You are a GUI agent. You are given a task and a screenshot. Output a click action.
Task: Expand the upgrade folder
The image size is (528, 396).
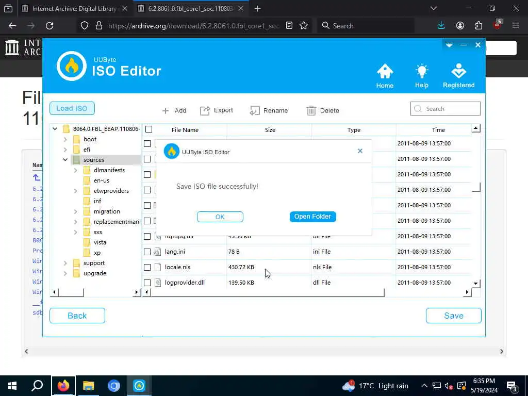(x=65, y=273)
